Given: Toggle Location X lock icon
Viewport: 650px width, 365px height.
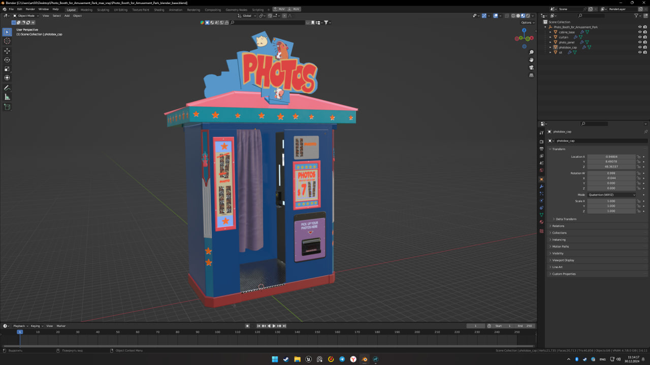Looking at the screenshot, I should click(639, 157).
